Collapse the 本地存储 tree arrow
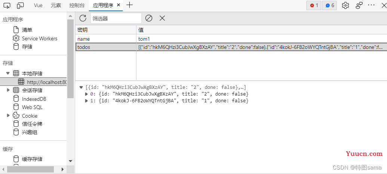The height and width of the screenshot is (174, 387). coord(8,73)
